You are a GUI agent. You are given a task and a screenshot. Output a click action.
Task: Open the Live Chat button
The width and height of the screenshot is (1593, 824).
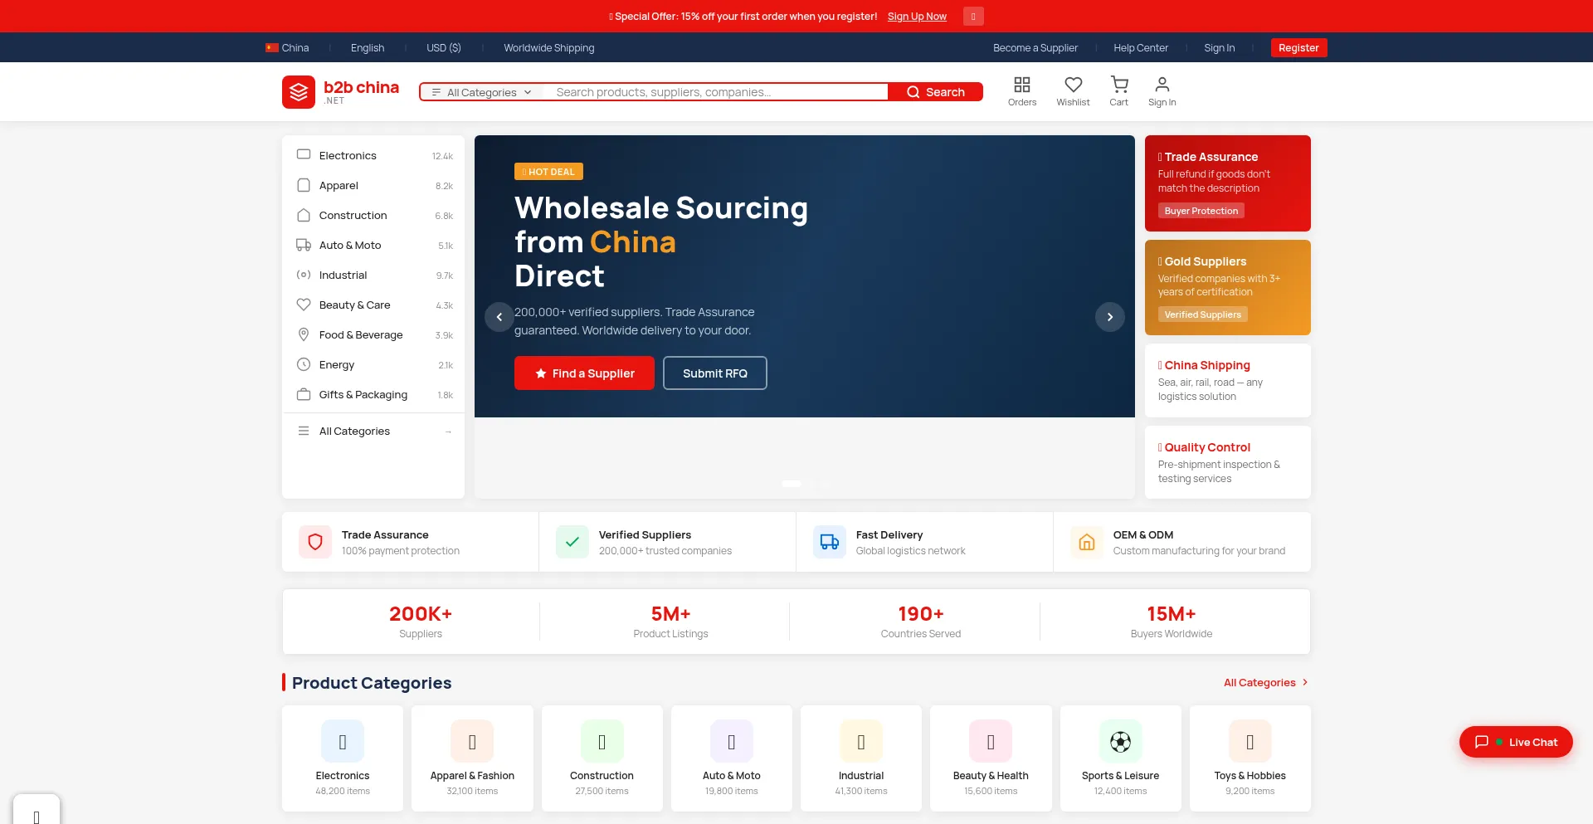(x=1516, y=742)
